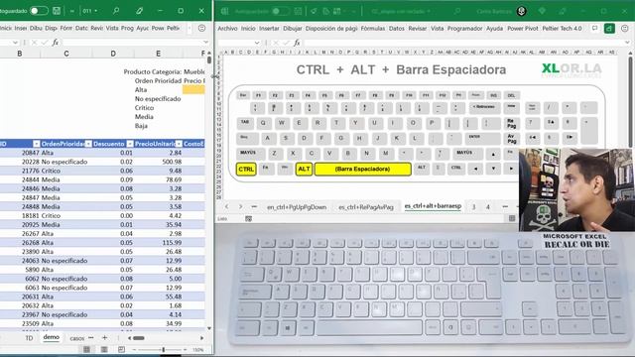Open Power Pivot tab in right window
The height and width of the screenshot is (357, 635).
point(523,29)
